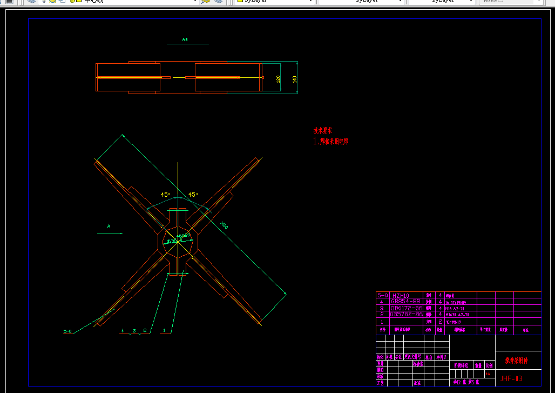Select the 重量 title block cell
Viewport: 555px width, 393px height.
pyautogui.click(x=478, y=365)
